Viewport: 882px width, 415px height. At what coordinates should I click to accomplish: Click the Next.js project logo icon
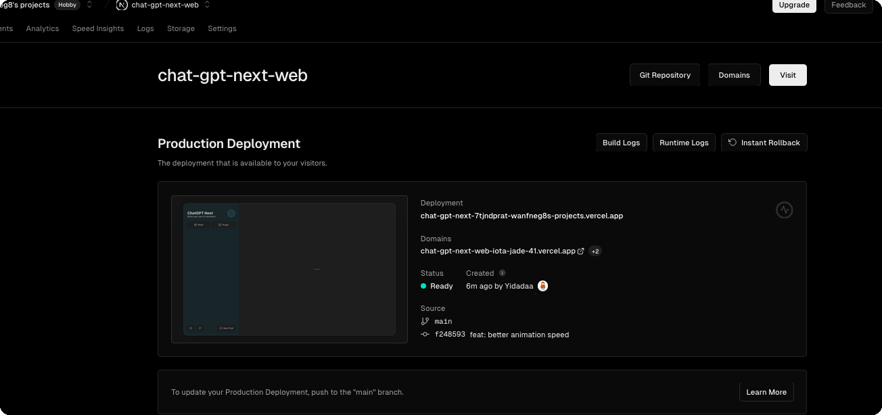click(122, 5)
